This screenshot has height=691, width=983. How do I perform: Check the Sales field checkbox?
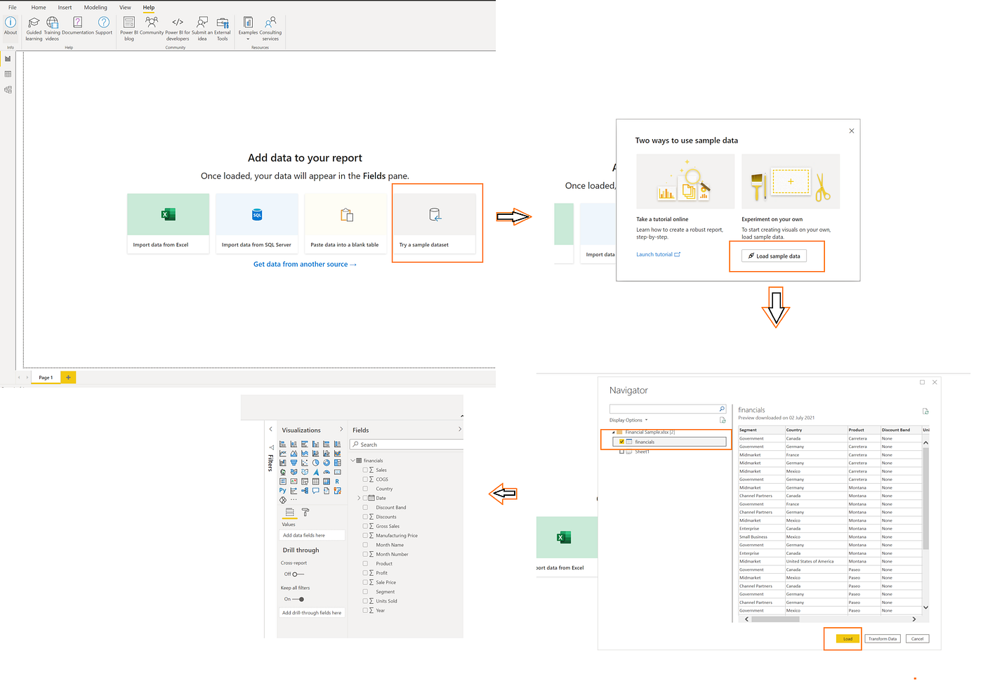pos(365,470)
